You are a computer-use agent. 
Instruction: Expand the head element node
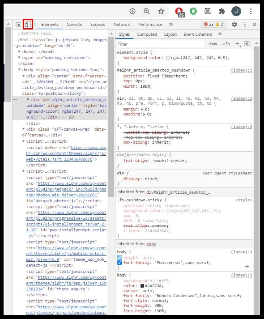(20, 51)
